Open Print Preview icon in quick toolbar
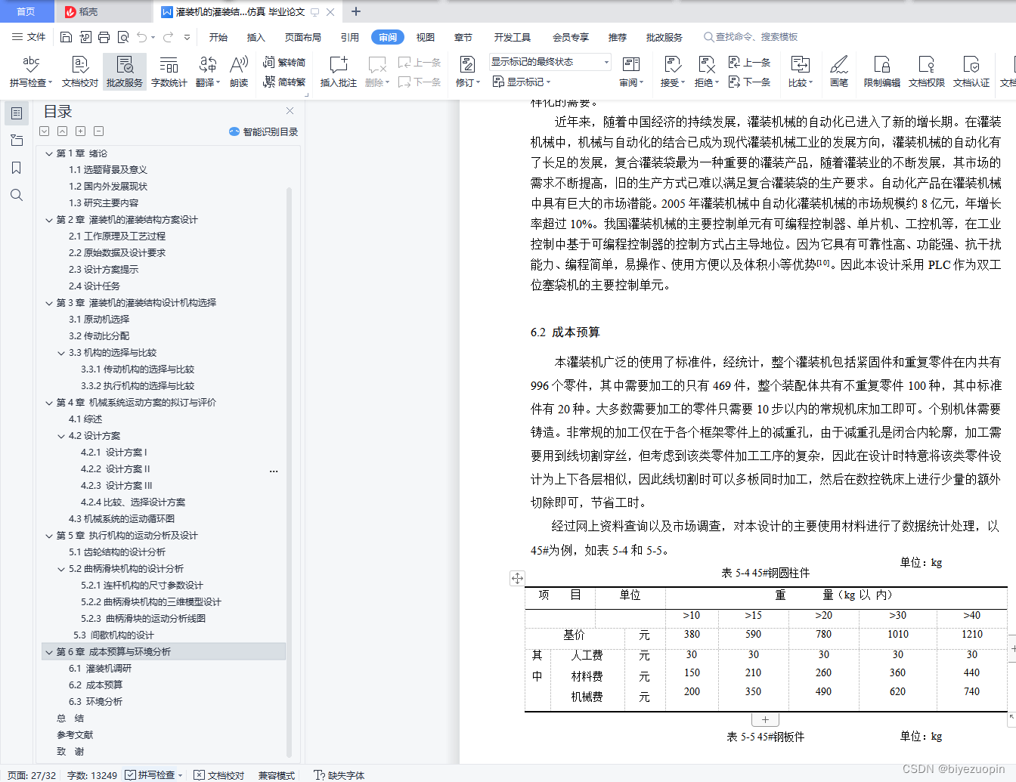 [123, 37]
